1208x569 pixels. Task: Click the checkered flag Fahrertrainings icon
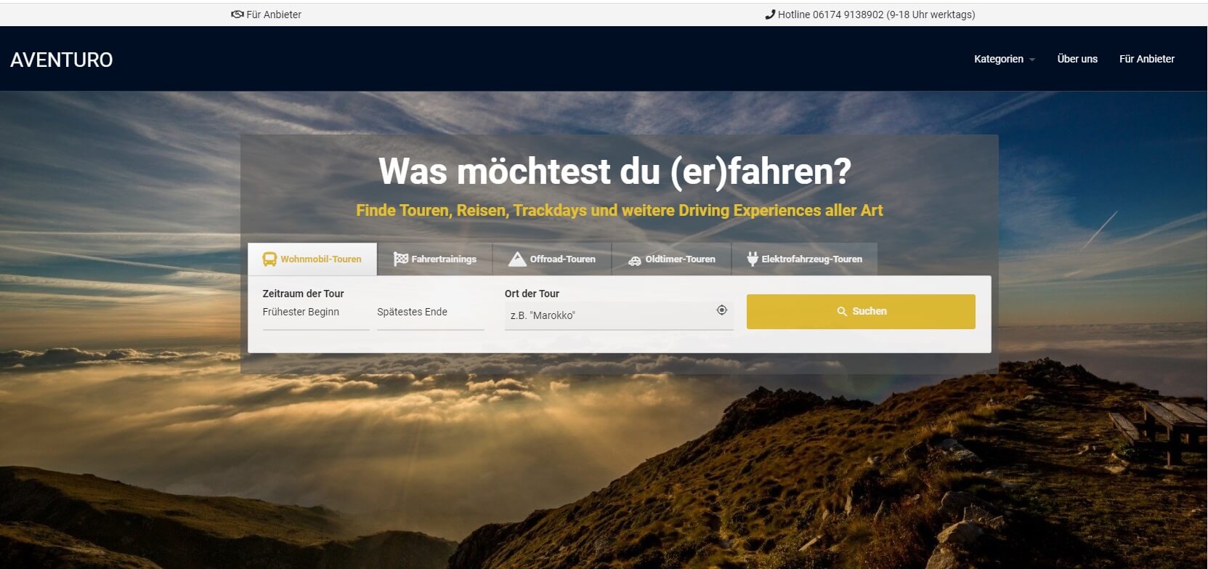click(400, 259)
